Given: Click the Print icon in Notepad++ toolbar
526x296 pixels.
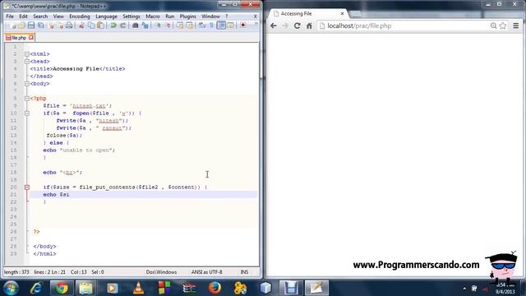Looking at the screenshot, I should (69, 25).
